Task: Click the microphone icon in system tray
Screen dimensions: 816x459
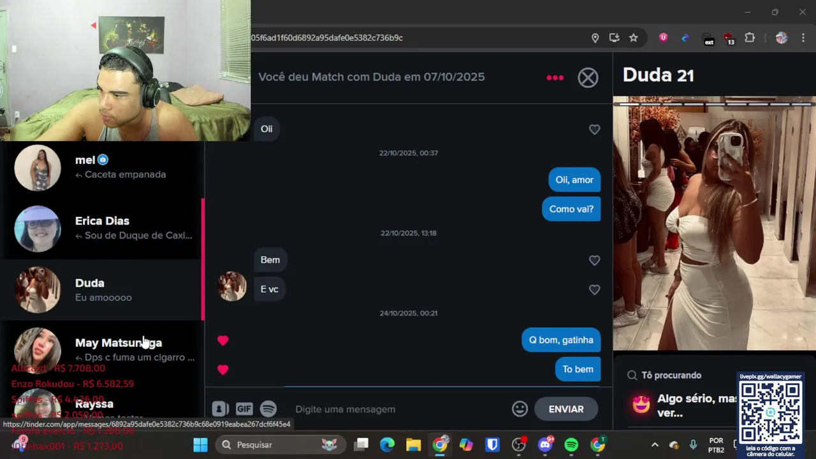Action: pos(693,445)
